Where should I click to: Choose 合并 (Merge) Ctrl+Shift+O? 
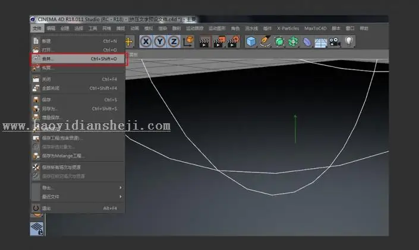[x=78, y=59]
